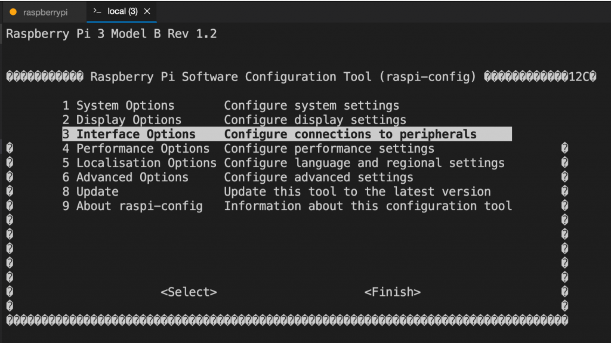Click 'Configure advanced settings' description

(x=319, y=177)
